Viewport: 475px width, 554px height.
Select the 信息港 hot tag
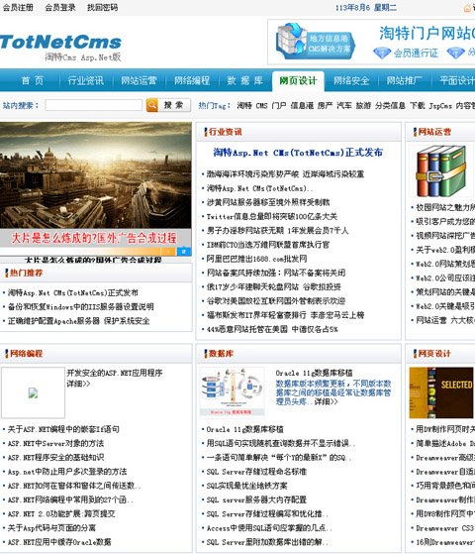click(302, 105)
